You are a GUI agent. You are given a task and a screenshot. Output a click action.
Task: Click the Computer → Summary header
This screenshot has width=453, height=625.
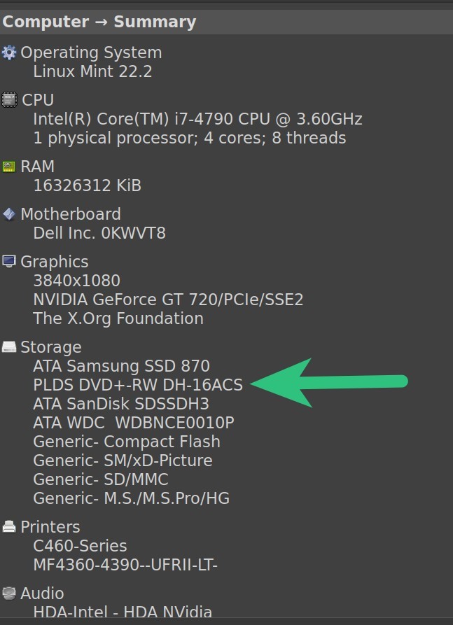pyautogui.click(x=99, y=22)
